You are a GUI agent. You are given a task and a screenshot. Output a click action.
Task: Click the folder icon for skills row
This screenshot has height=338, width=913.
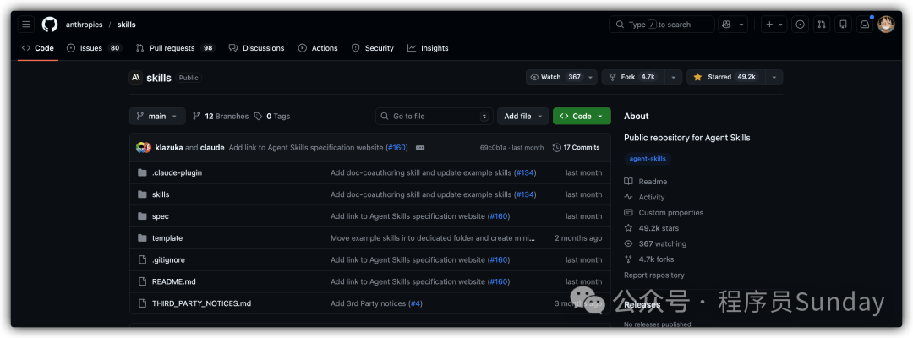(x=142, y=194)
